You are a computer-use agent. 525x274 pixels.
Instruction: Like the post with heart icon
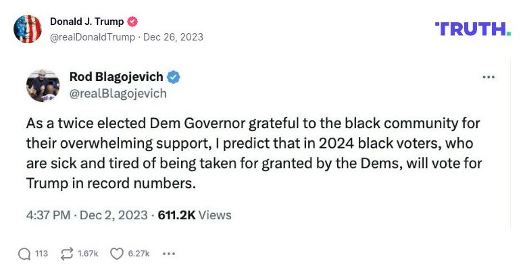(117, 254)
